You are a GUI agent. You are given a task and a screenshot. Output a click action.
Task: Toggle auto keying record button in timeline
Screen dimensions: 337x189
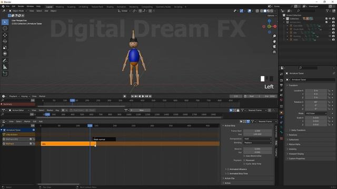[x=124, y=97]
